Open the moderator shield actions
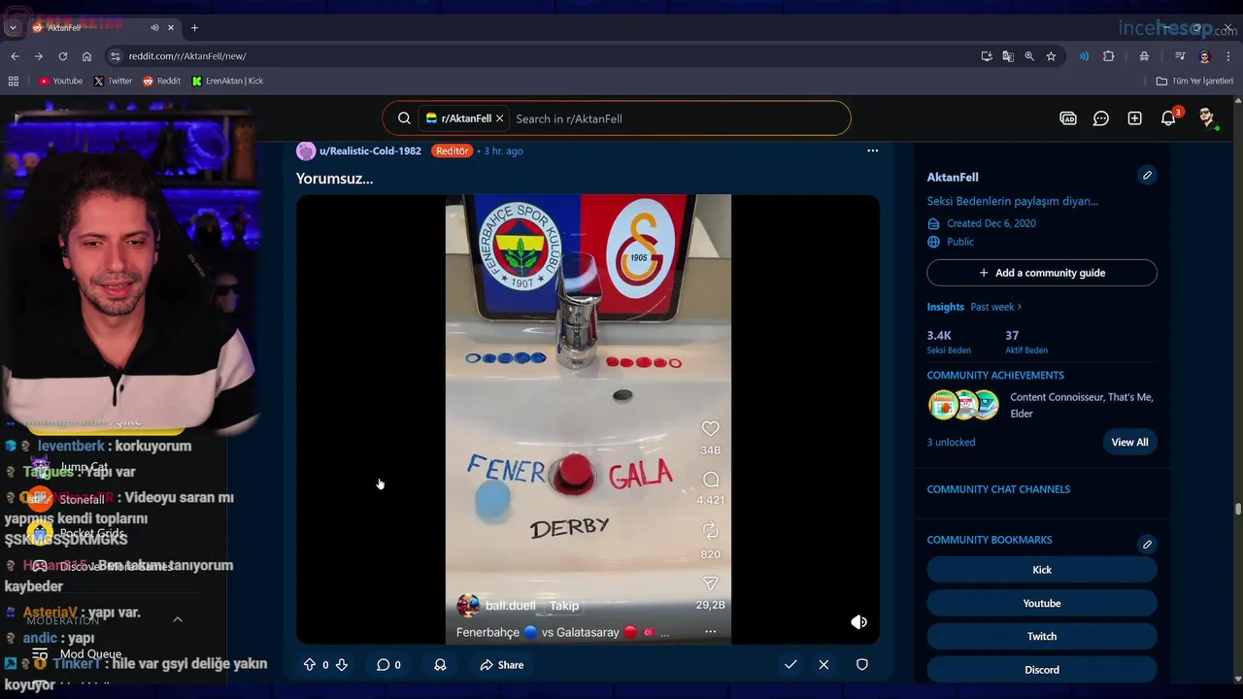This screenshot has height=699, width=1243. click(861, 665)
